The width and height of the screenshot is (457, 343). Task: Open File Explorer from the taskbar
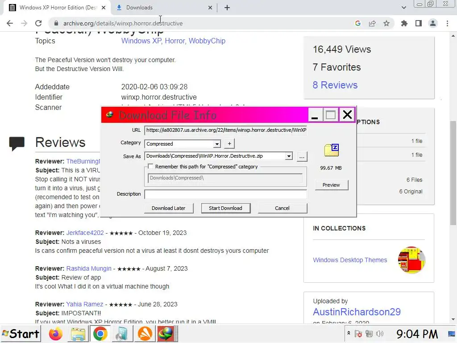pos(78,334)
